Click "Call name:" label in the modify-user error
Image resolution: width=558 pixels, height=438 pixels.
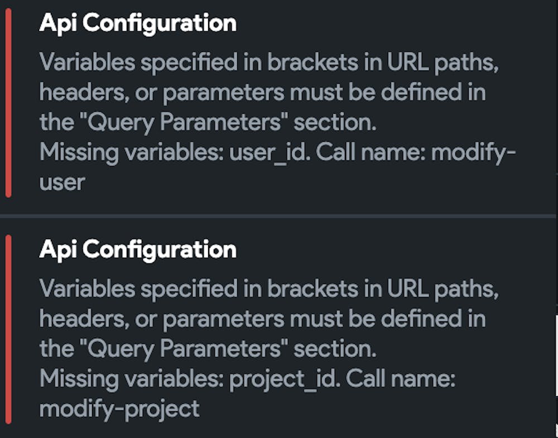369,152
